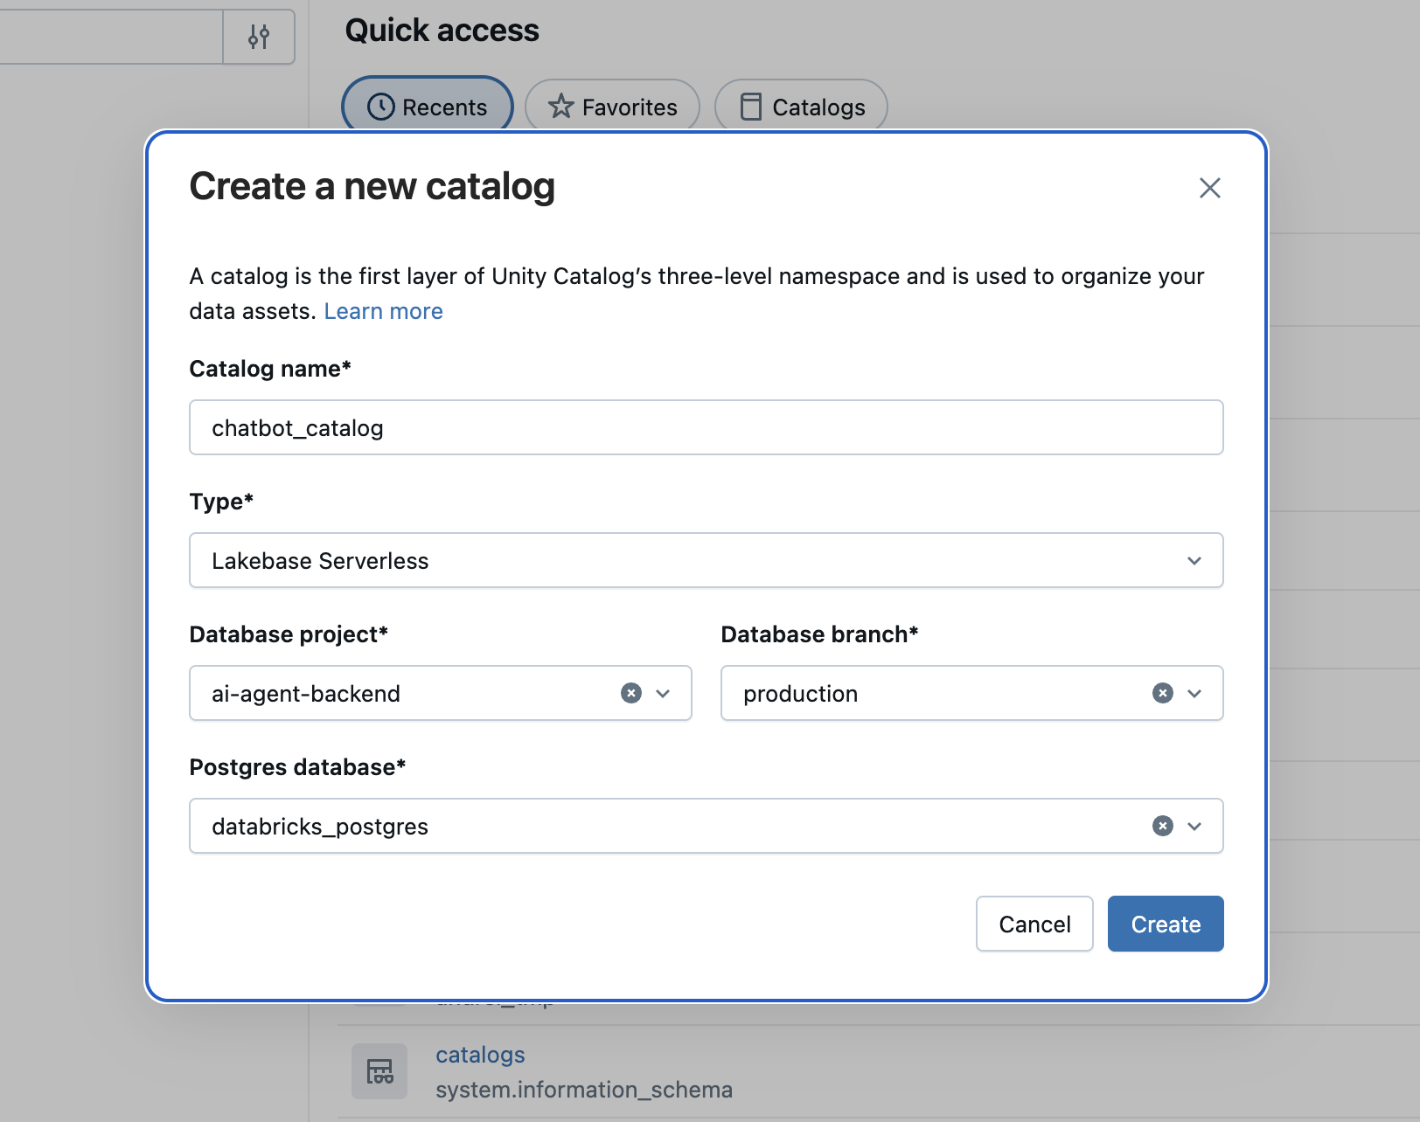The image size is (1420, 1122).
Task: Expand the Database branch dropdown
Action: pyautogui.click(x=1194, y=693)
